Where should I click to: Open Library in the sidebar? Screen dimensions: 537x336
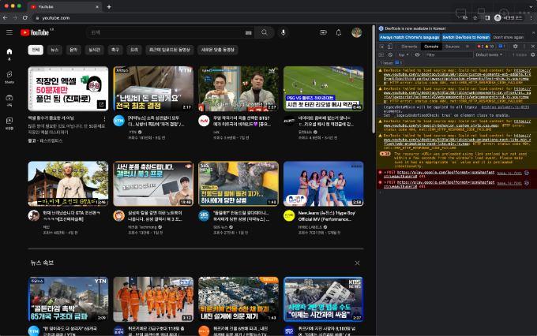(x=9, y=124)
